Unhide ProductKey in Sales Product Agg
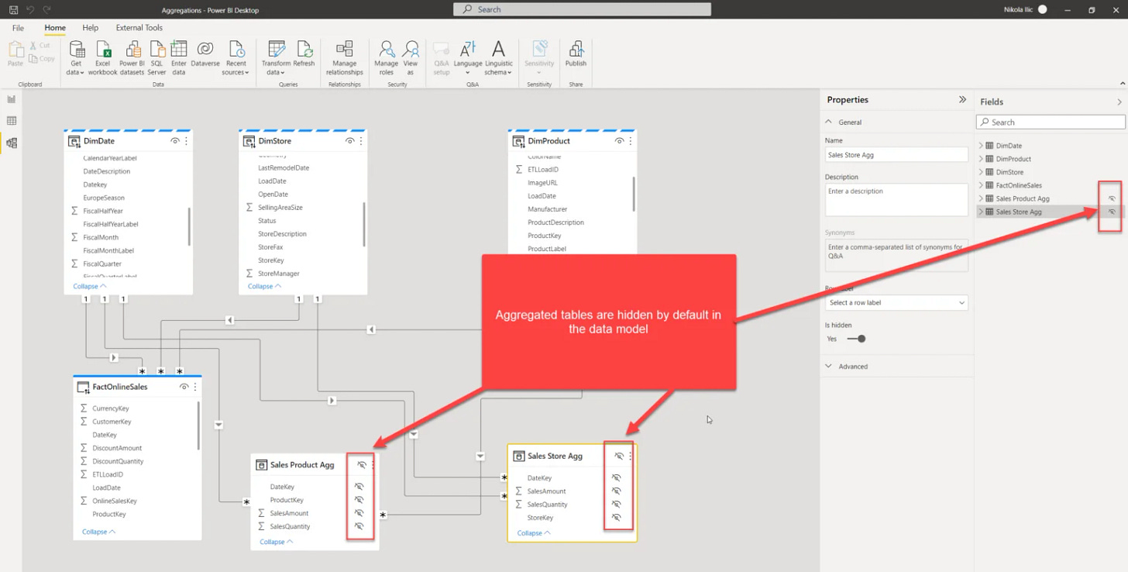 (x=359, y=500)
